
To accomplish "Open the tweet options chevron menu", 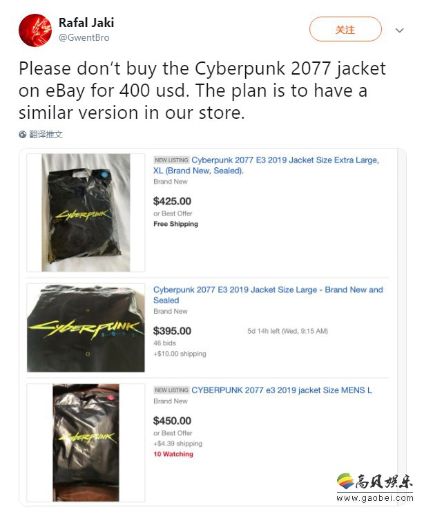I will coord(399,30).
